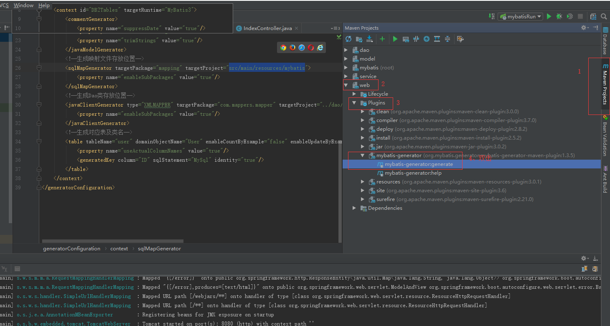Viewport: 610px width, 326px height.
Task: Open in Internet Explorer browser icon
Action: pyautogui.click(x=320, y=48)
